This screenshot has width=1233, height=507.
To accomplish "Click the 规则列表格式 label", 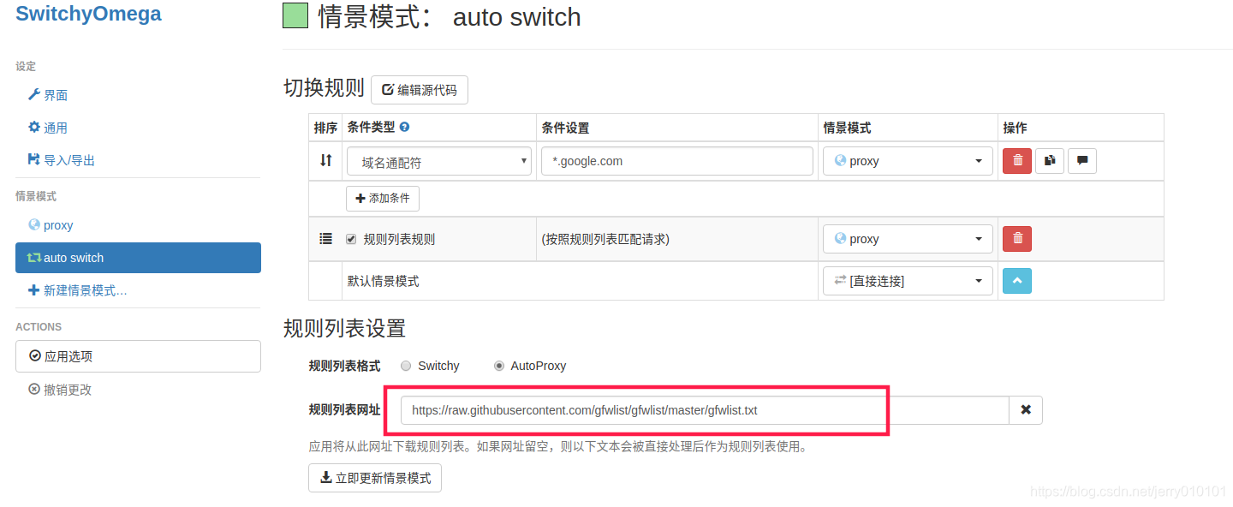I will tap(344, 366).
